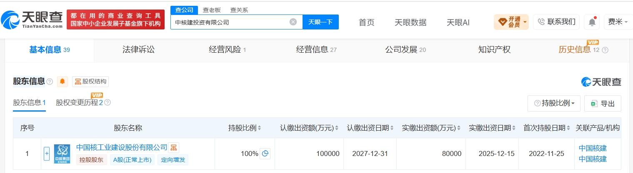The image size is (633, 173).
Task: Switch to 法律诉讼 tab
Action: click(138, 50)
